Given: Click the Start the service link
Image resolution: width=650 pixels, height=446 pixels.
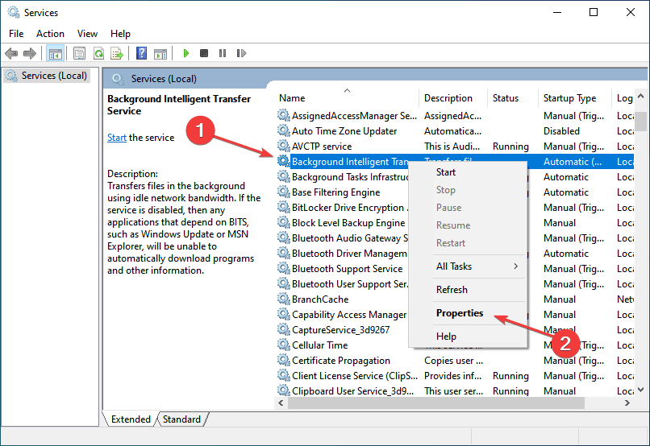Looking at the screenshot, I should pos(117,138).
